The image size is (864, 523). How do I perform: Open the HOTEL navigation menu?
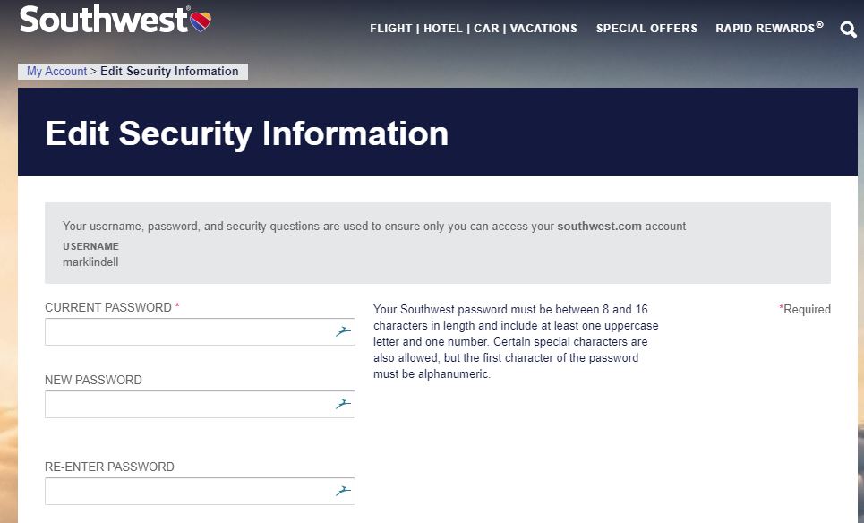[443, 29]
